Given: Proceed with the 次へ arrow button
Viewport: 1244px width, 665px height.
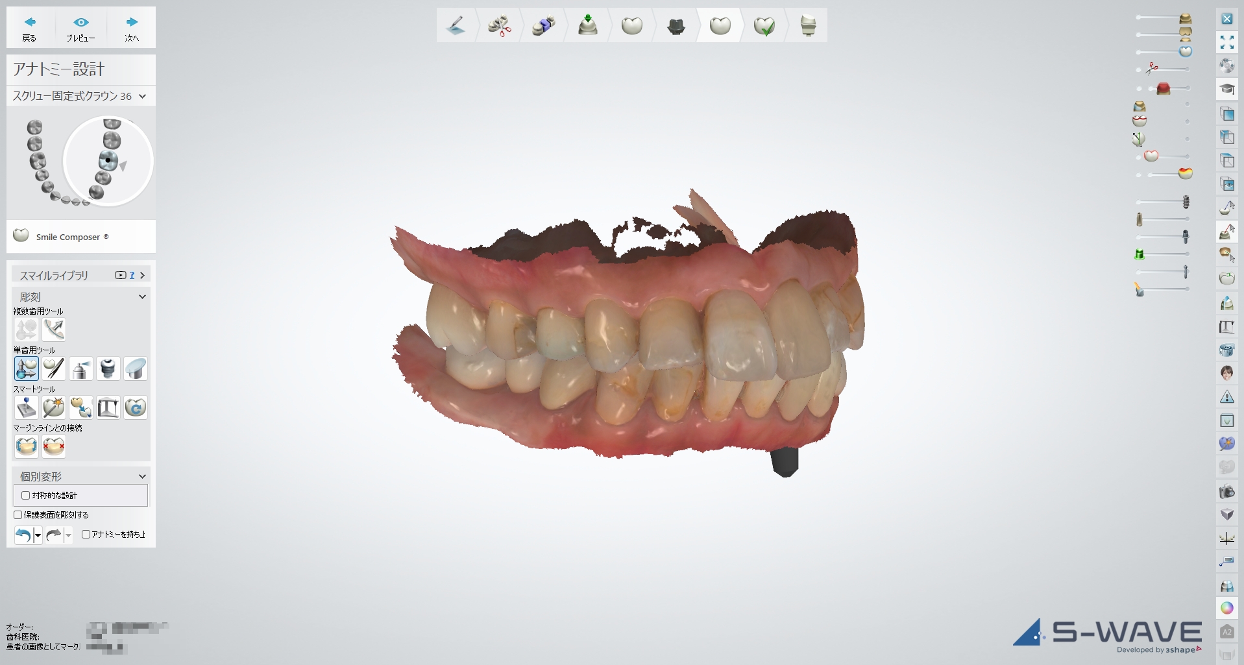Looking at the screenshot, I should pos(132,27).
